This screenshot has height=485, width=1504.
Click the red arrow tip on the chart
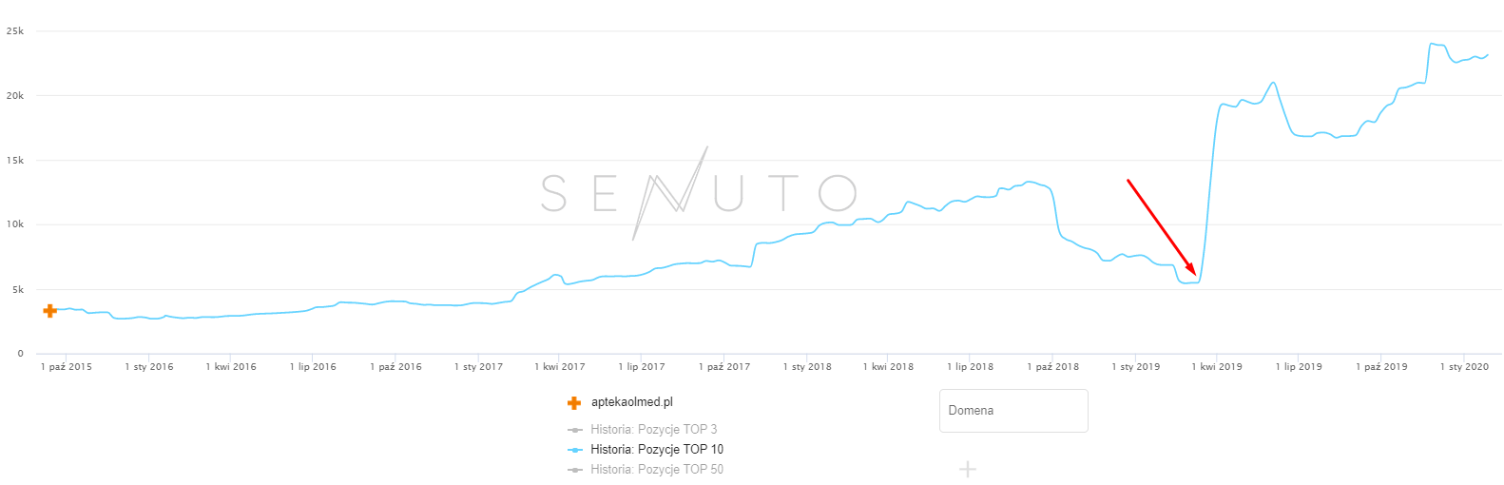(1194, 274)
